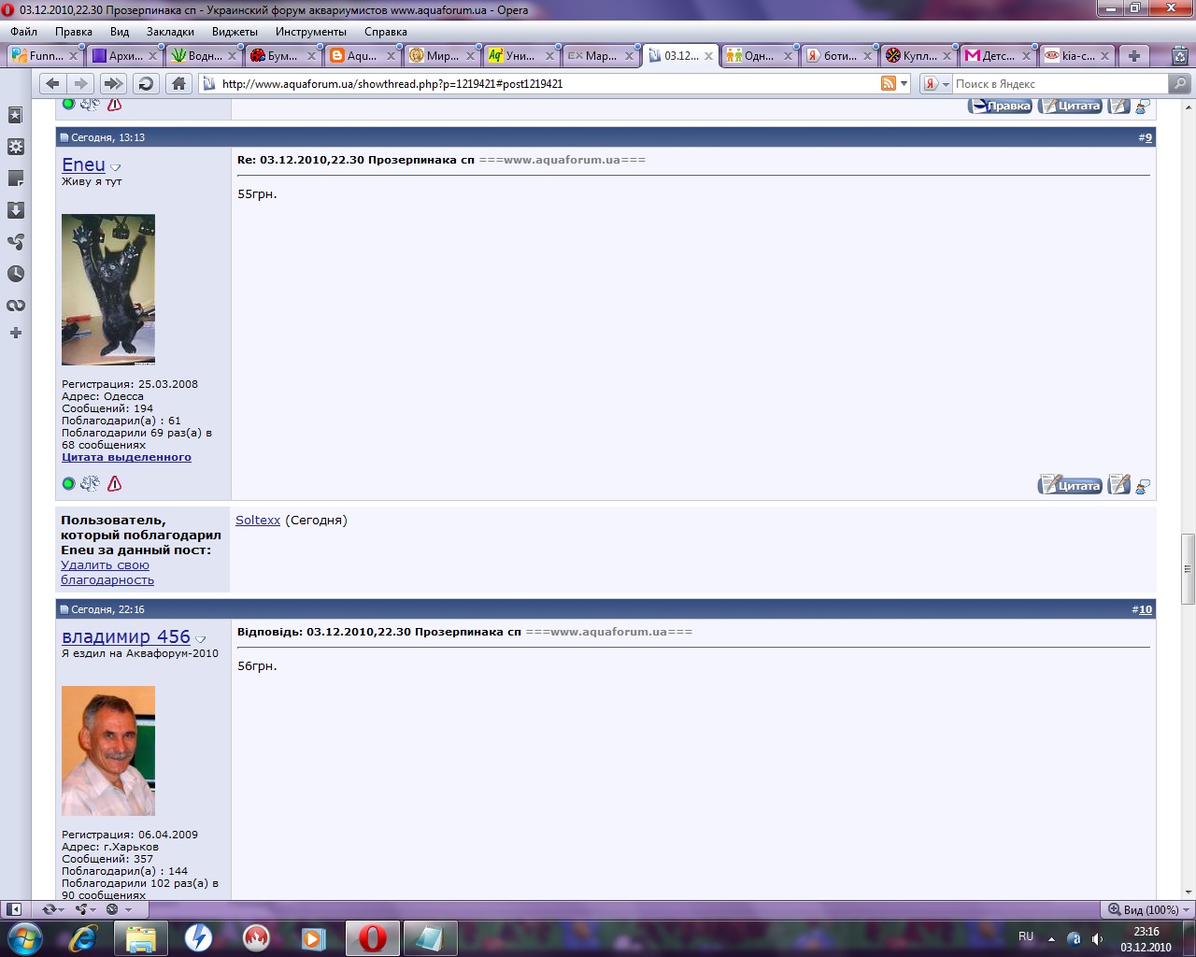Open the Yandex search engine dropdown
1196x957 pixels.
pyautogui.click(x=936, y=84)
